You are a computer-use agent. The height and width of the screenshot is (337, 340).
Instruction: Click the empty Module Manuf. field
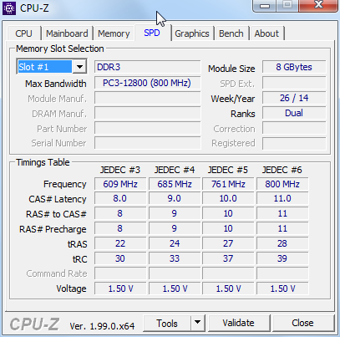[x=148, y=98]
